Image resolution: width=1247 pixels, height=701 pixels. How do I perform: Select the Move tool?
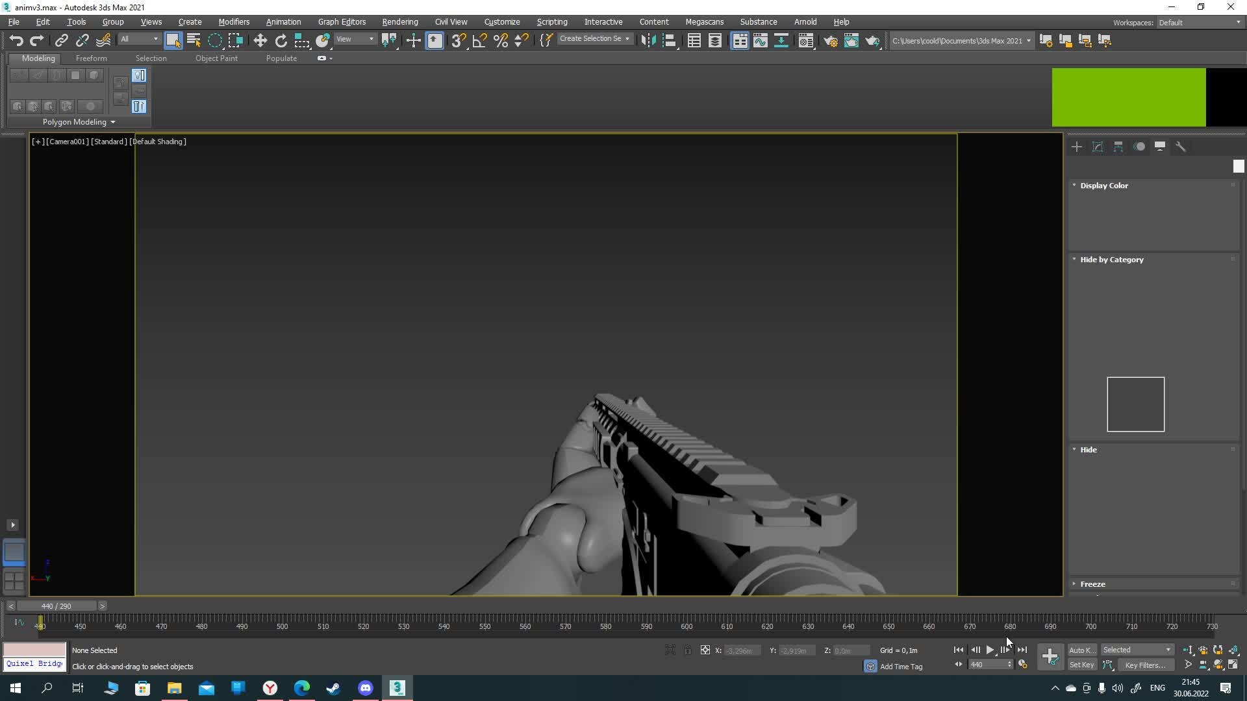pyautogui.click(x=260, y=41)
